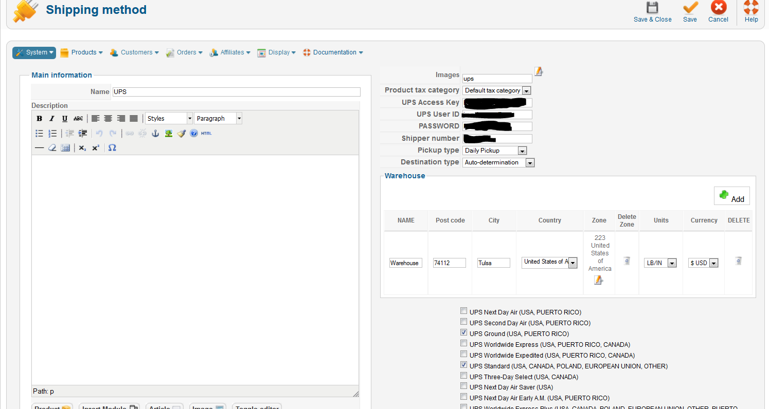The height and width of the screenshot is (409, 769).
Task: Open the Documentation menu
Action: click(333, 52)
